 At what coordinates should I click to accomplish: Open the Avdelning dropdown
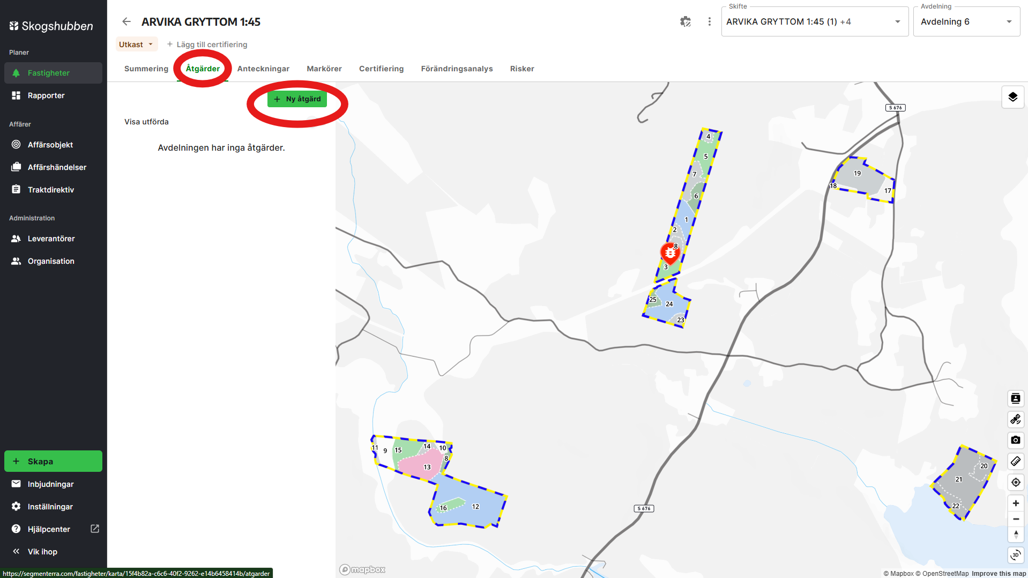coord(966,21)
